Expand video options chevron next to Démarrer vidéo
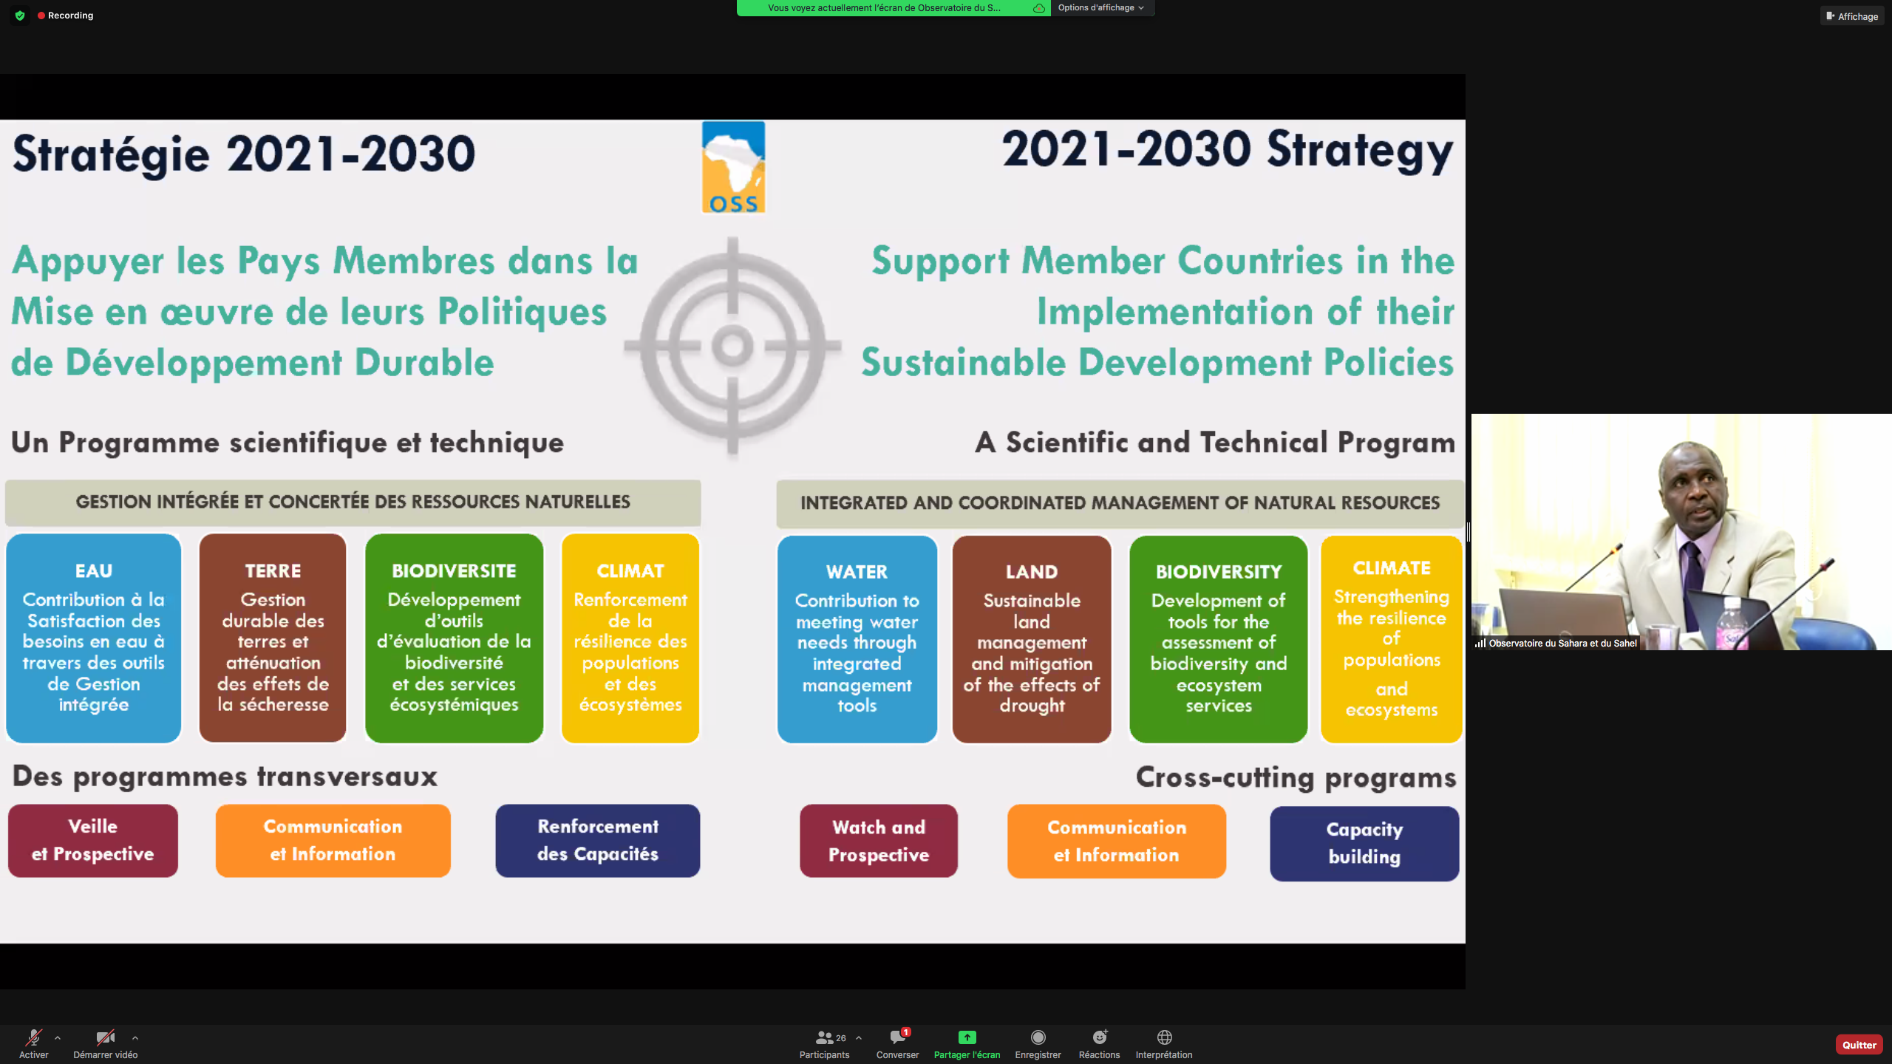Image resolution: width=1892 pixels, height=1064 pixels. coord(135,1037)
